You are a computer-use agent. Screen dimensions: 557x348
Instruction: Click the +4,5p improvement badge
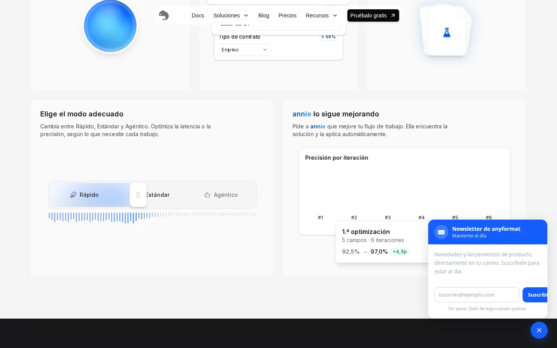click(x=400, y=252)
